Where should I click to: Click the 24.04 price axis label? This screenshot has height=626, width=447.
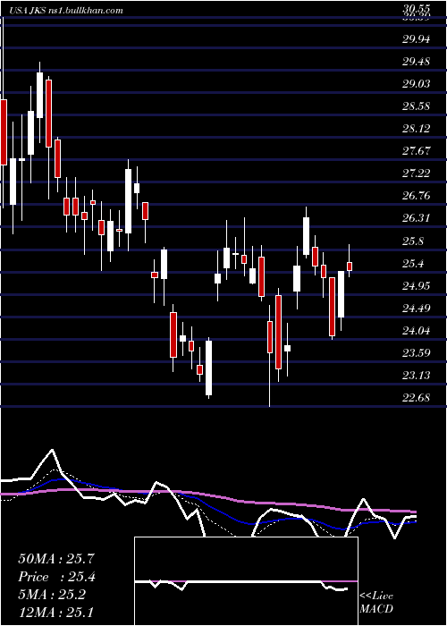click(416, 331)
